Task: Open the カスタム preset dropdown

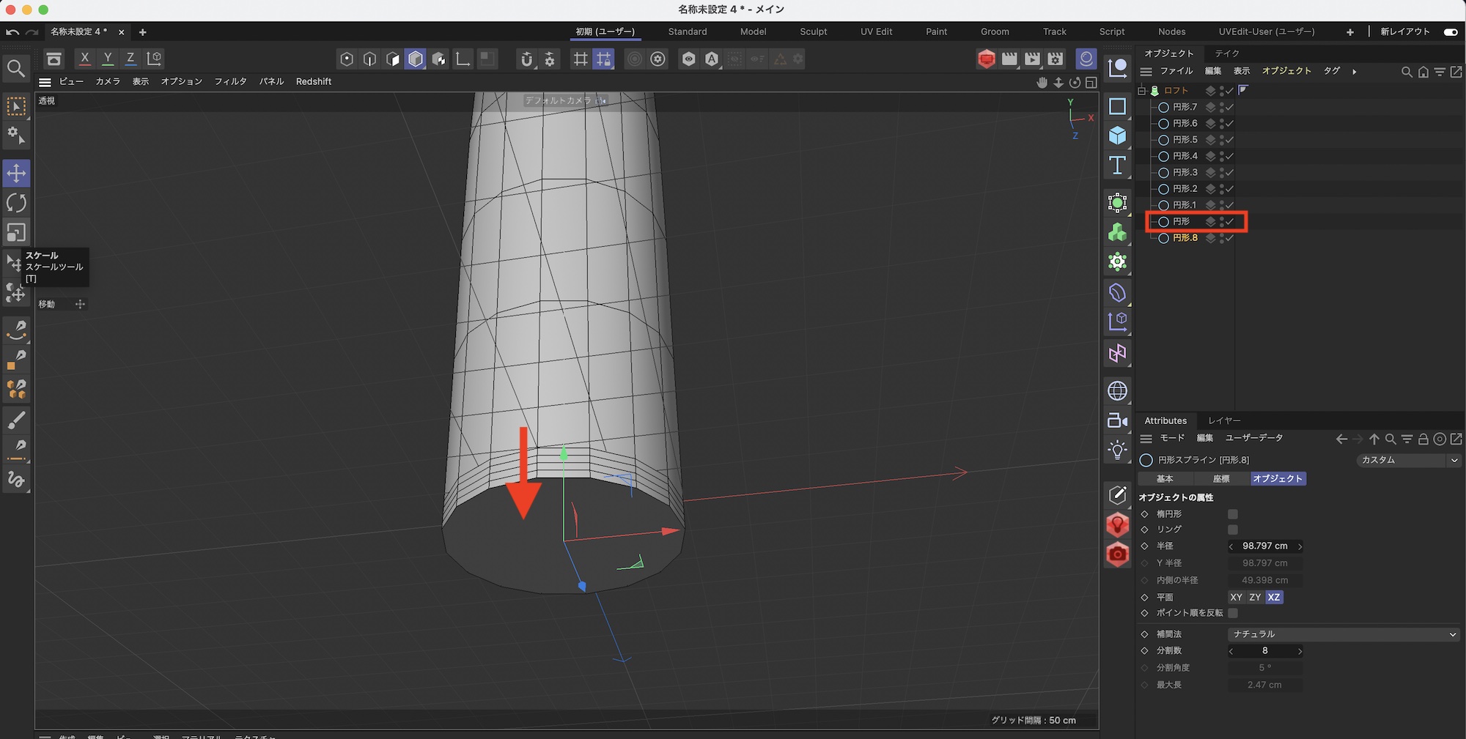Action: point(1407,460)
